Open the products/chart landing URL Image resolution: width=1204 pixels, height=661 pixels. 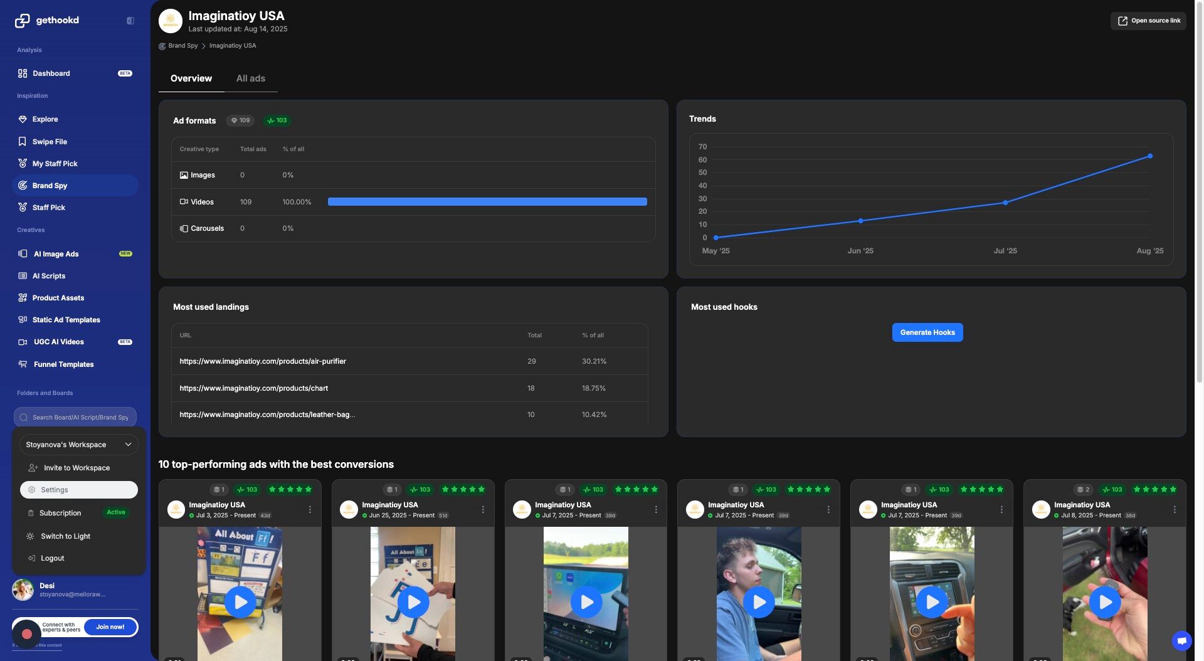click(254, 388)
